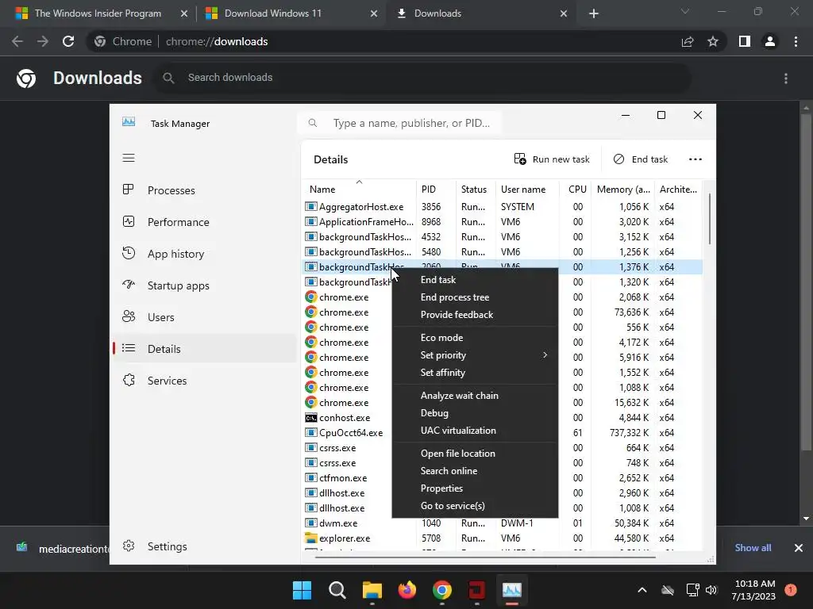Open Chrome tab search dropdown arrow
The height and width of the screenshot is (609, 813).
(x=685, y=11)
